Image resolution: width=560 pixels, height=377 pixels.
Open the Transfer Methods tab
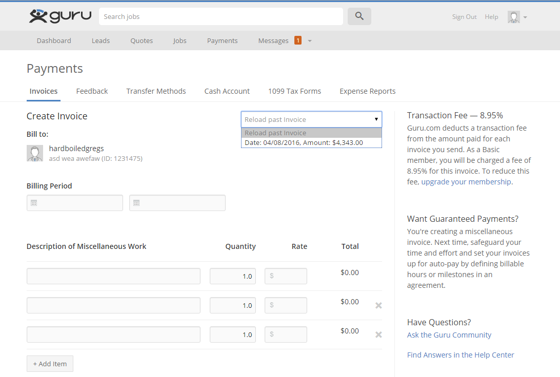tap(156, 91)
